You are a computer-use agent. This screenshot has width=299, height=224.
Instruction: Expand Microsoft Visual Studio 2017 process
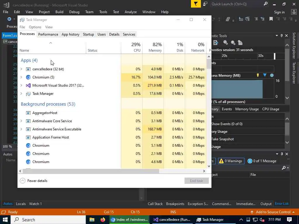pyautogui.click(x=21, y=85)
